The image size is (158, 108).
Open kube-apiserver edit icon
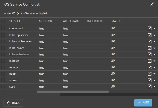[149, 35]
